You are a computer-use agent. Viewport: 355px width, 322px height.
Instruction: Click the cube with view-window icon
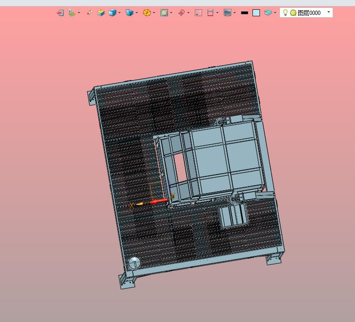(x=130, y=13)
